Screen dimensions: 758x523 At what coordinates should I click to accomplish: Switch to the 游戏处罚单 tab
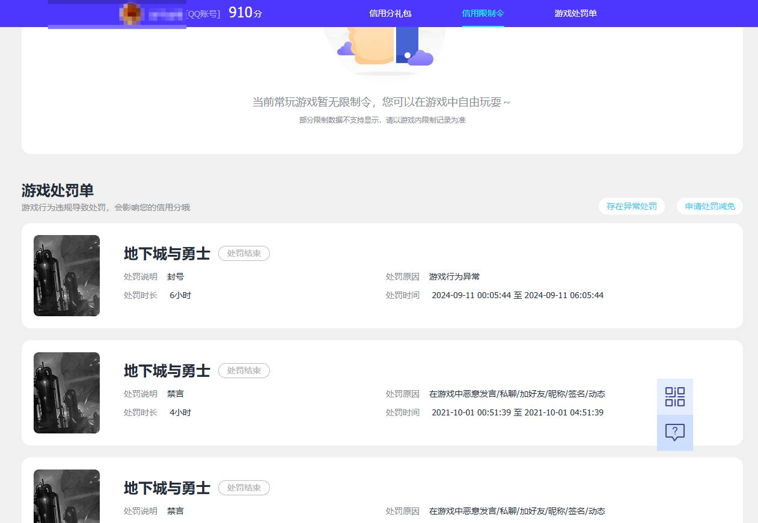coord(575,13)
